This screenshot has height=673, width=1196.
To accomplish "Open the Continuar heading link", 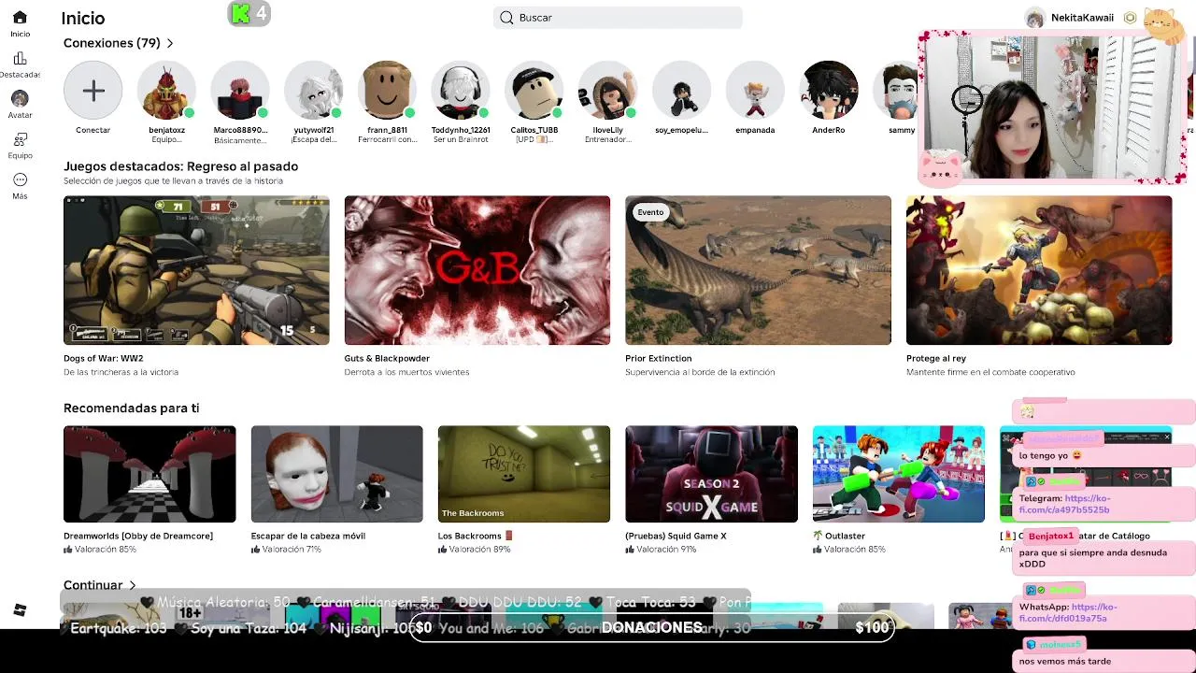I will [x=93, y=585].
